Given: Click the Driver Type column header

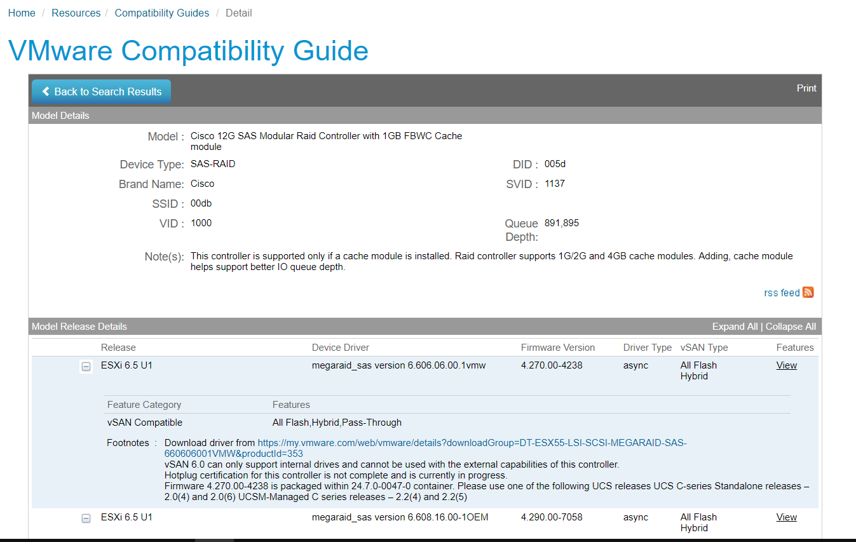Looking at the screenshot, I should pyautogui.click(x=648, y=348).
